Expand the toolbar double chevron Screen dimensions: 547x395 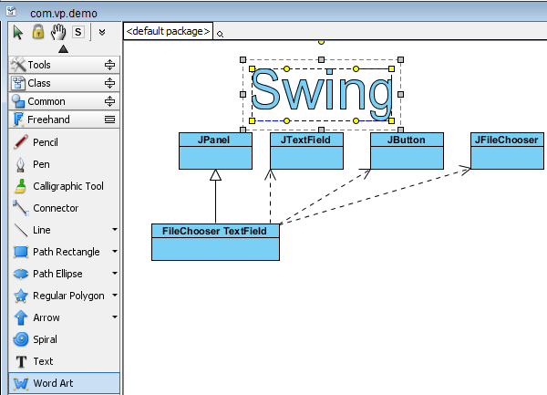pos(102,32)
